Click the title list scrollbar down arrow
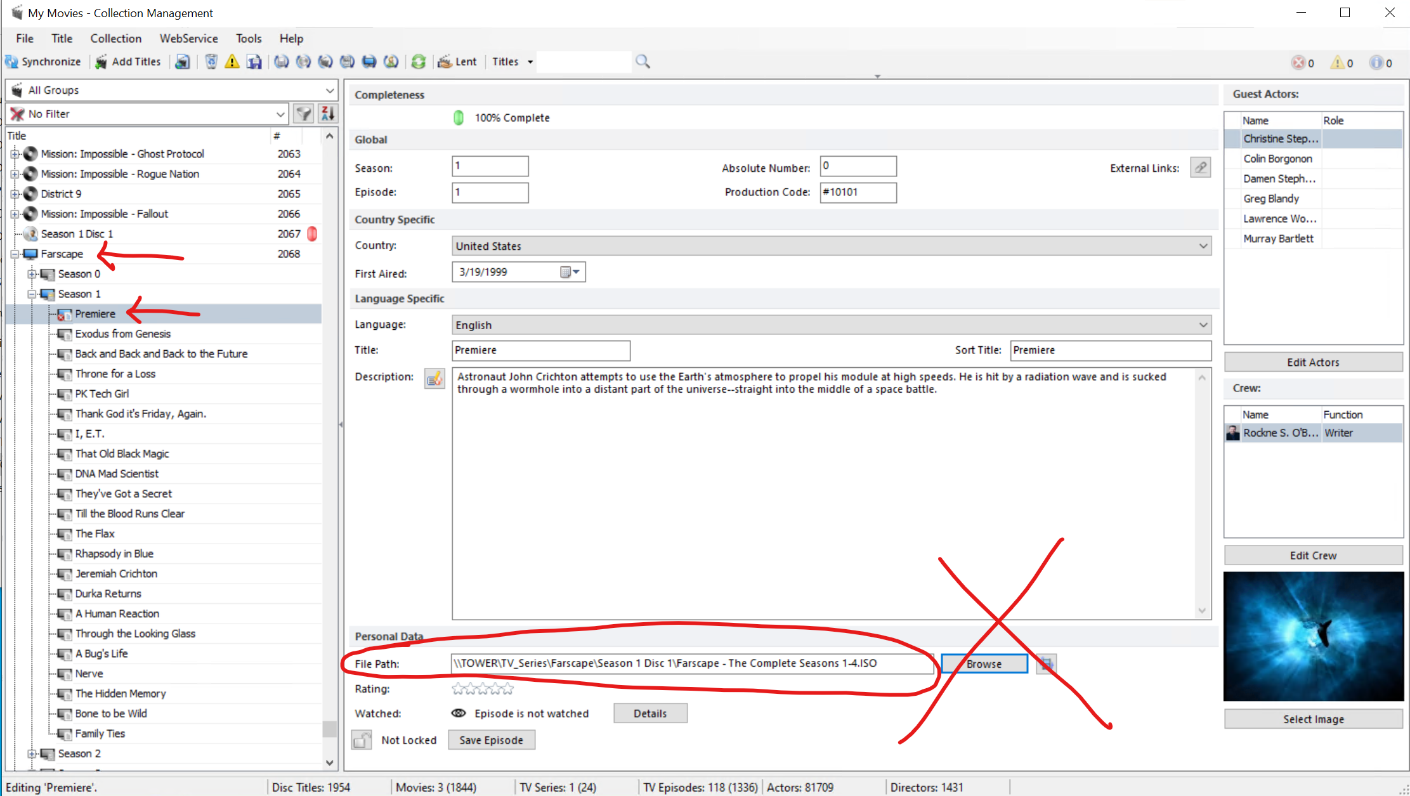Screen dimensions: 1410x796 coord(329,762)
